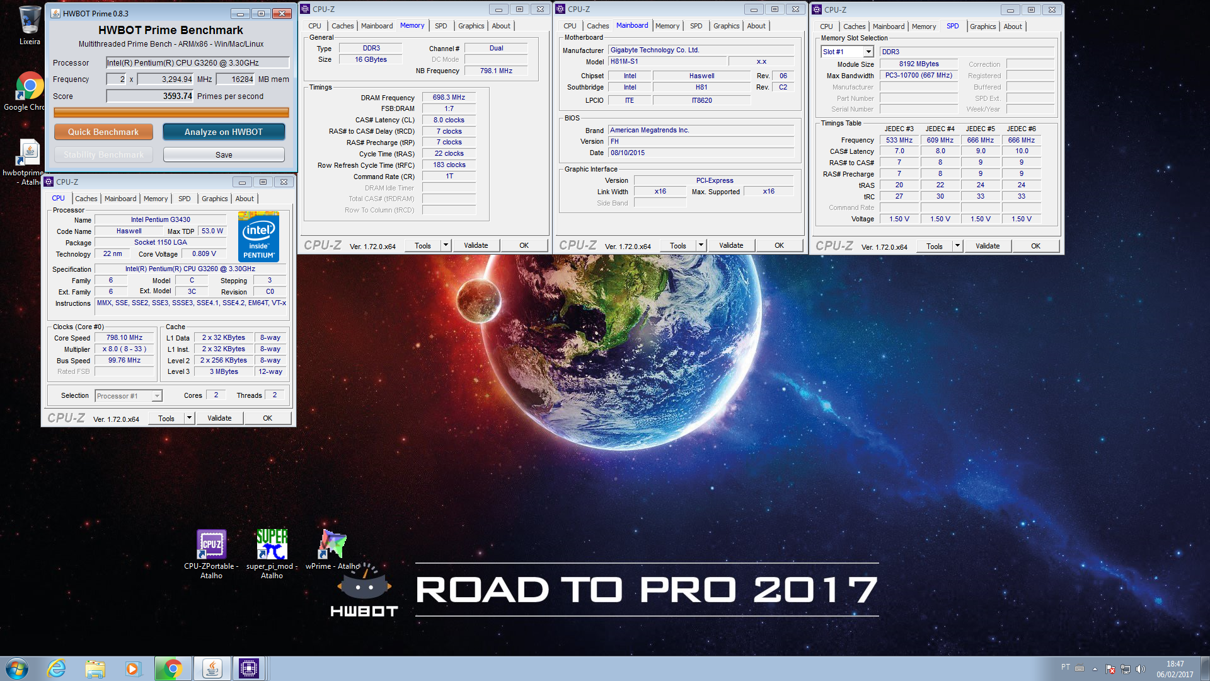Click the CPU-Z Memory window title icon
Viewport: 1210px width, 681px height.
(305, 9)
